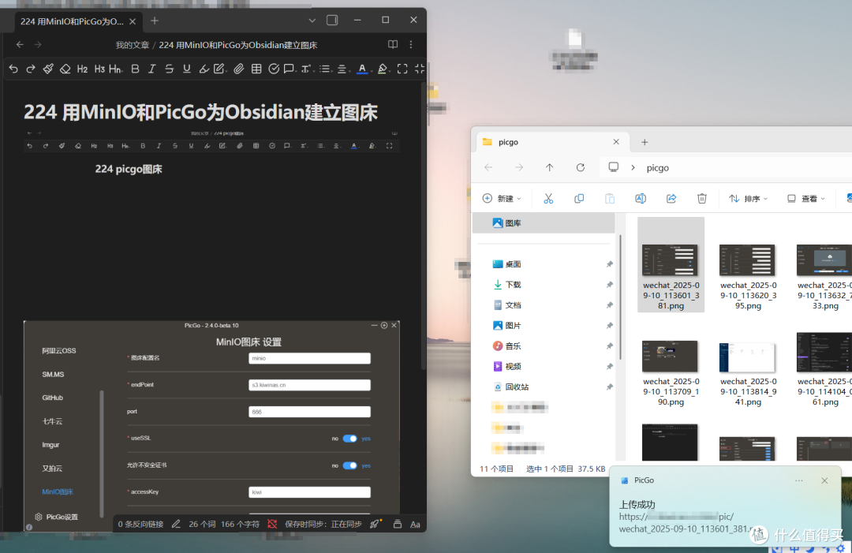Select the picgo tab in File Explorer

click(x=551, y=142)
